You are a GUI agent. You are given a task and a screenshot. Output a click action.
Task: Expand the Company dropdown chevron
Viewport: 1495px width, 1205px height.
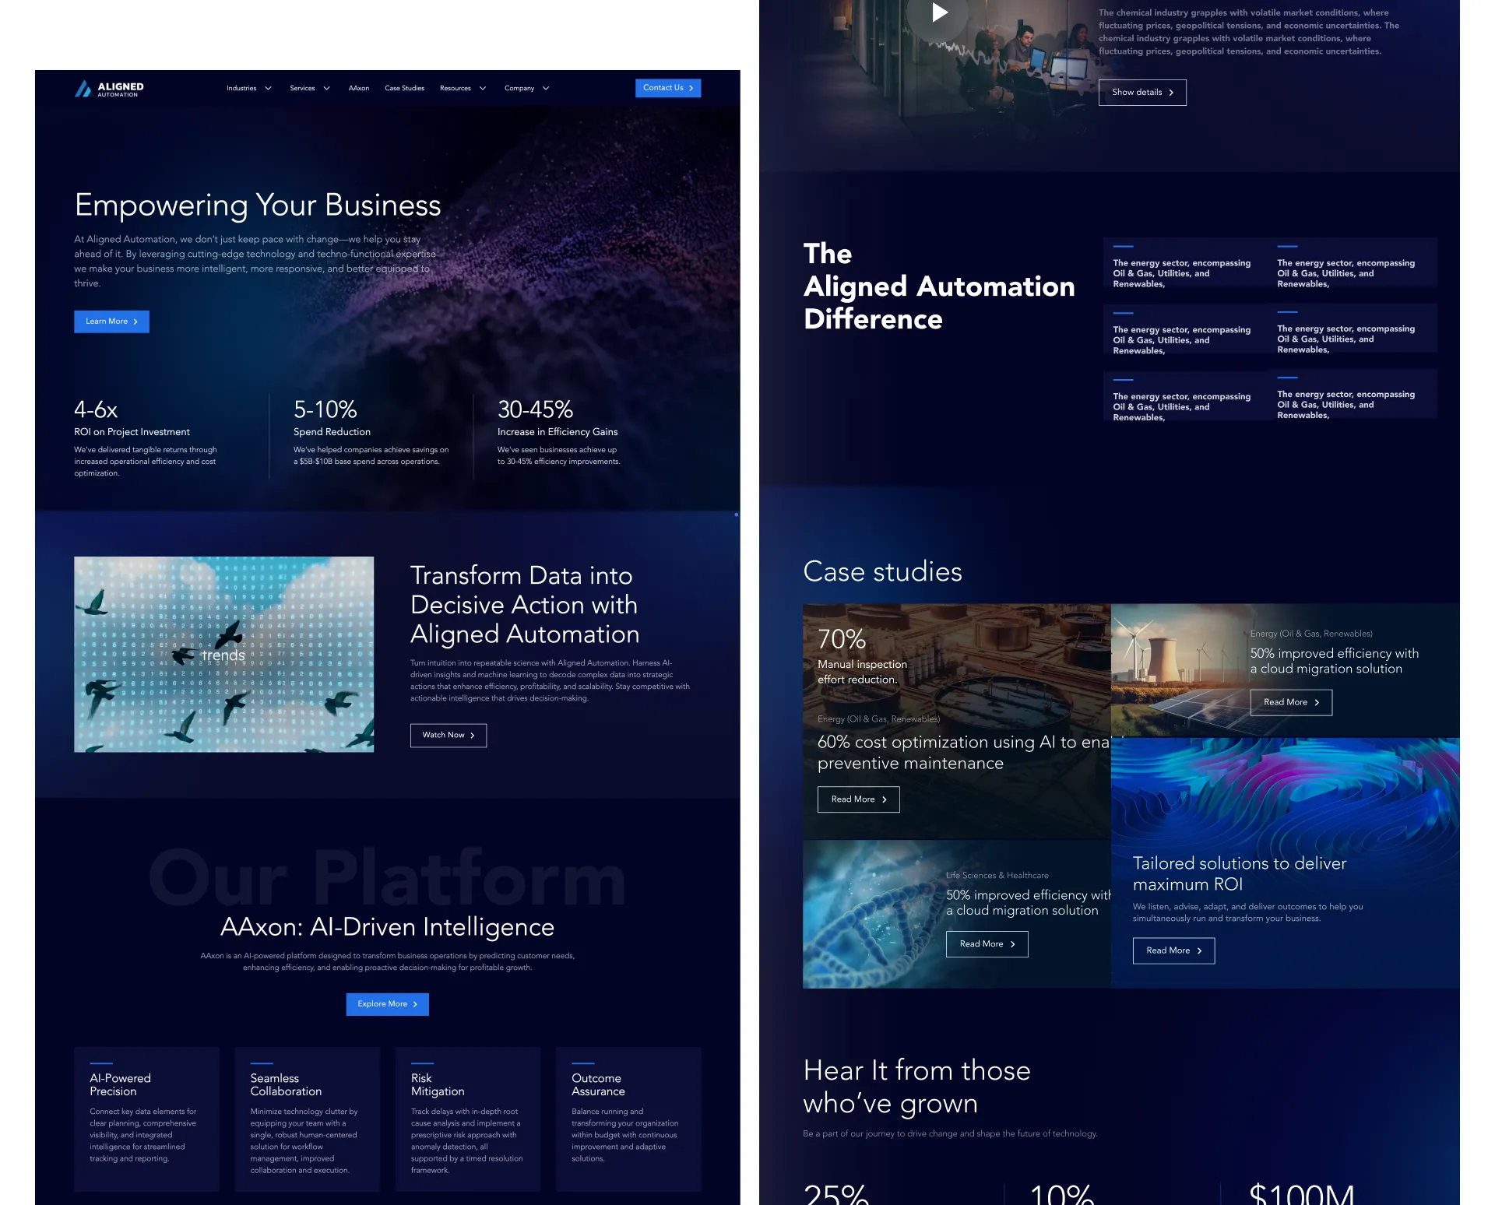coord(546,89)
